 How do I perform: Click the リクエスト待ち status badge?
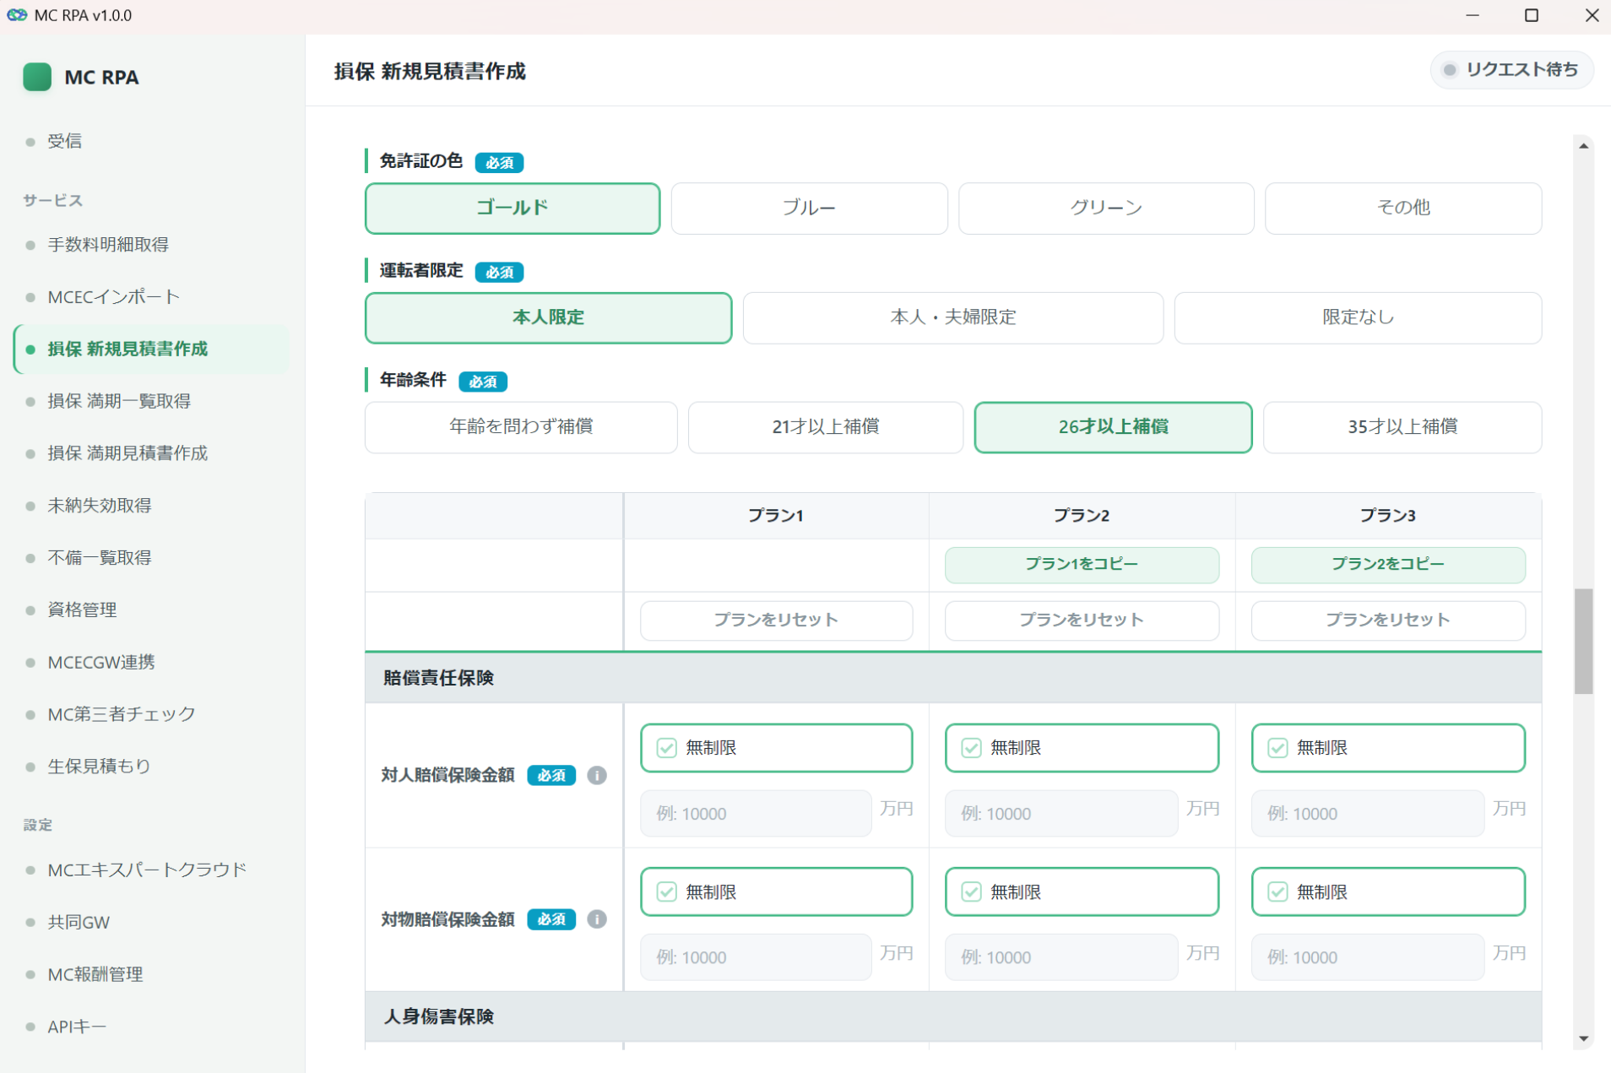[x=1511, y=70]
